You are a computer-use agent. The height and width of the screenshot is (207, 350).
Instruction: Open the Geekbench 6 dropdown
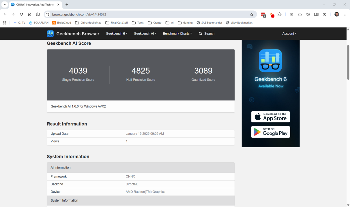pos(116,34)
